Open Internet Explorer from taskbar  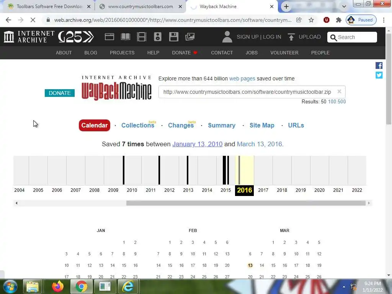128,286
